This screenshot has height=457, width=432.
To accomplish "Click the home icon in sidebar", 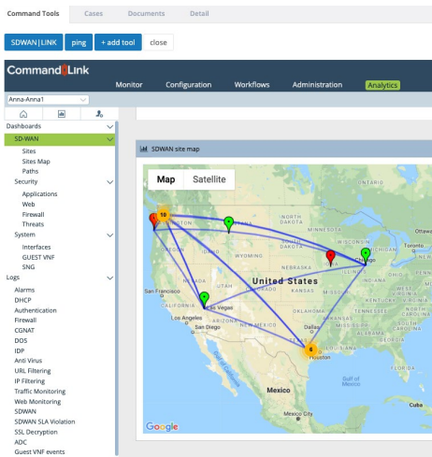I will [23, 114].
